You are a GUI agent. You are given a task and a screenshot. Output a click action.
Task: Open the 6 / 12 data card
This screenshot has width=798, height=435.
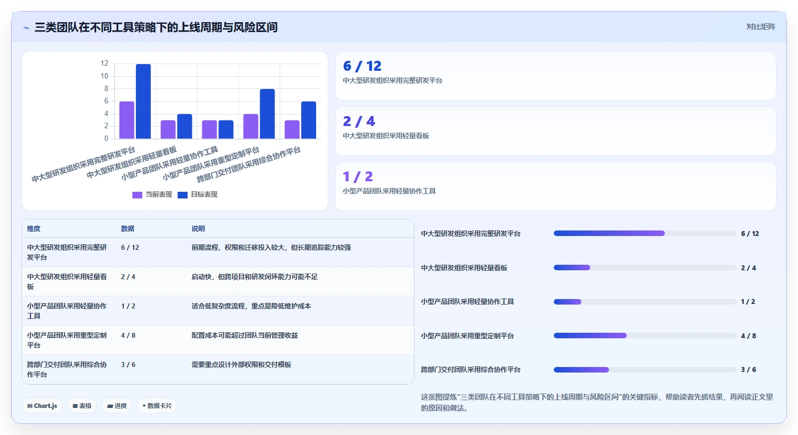[x=555, y=76]
